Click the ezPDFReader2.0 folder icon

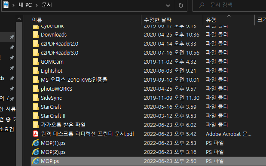tap(36, 43)
